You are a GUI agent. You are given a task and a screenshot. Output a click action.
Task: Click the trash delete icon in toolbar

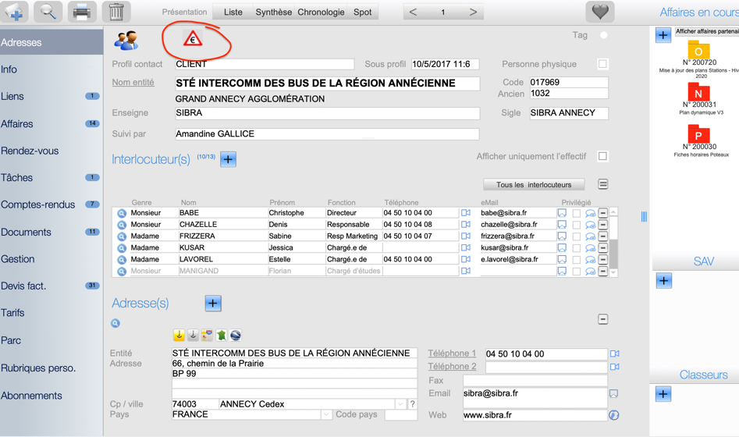click(116, 12)
